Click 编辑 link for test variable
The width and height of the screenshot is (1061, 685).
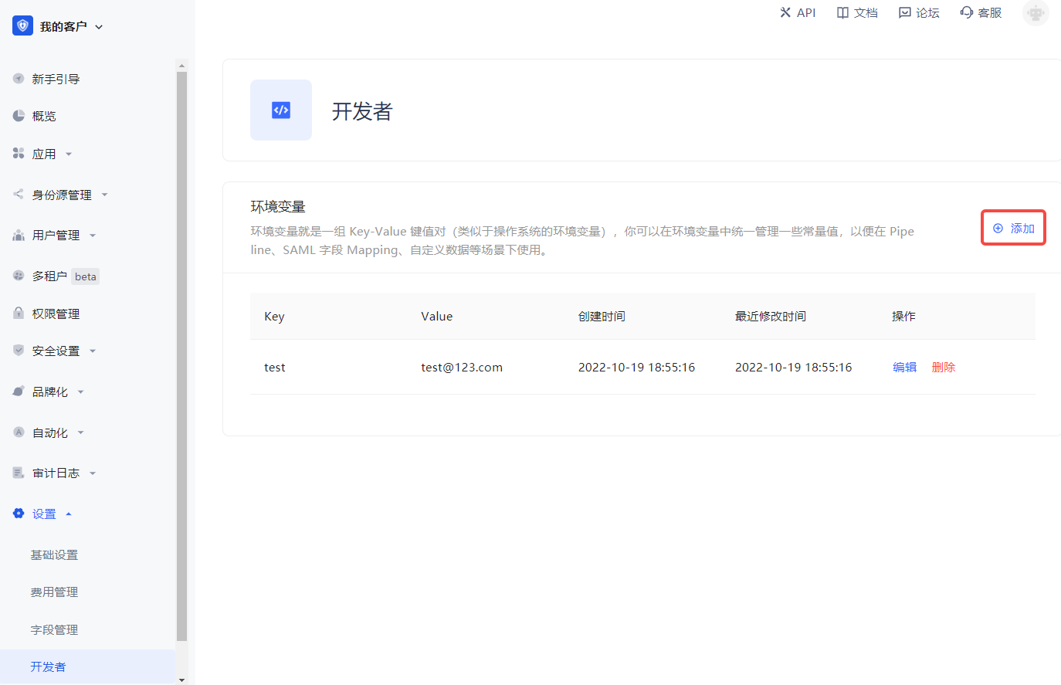904,367
